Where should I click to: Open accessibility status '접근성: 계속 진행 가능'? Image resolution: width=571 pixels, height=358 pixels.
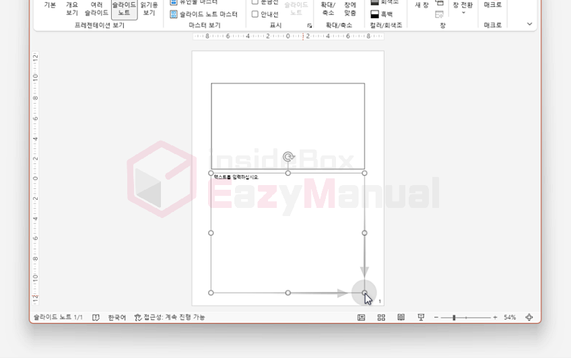[170, 317]
